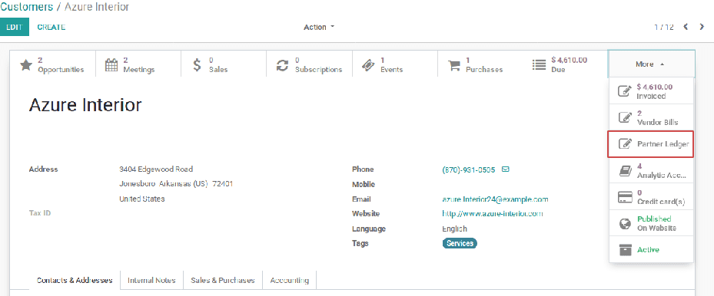Click the Purchases cart icon
This screenshot has width=714, height=296.
(x=454, y=65)
